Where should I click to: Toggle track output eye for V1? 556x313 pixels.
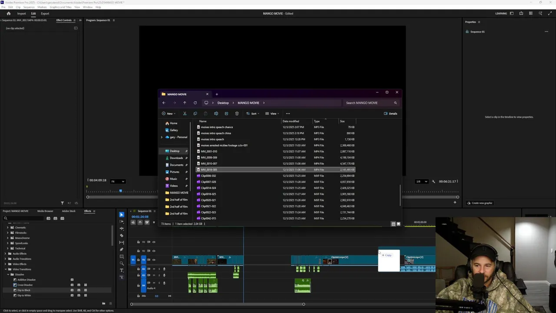point(154,260)
